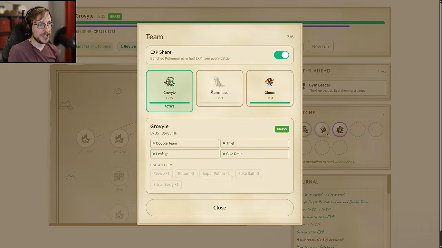Use the Poké Ball ×3 item chip

pyautogui.click(x=249, y=174)
